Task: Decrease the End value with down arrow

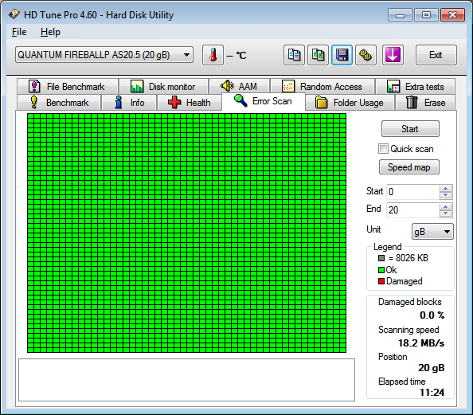Action: (446, 213)
